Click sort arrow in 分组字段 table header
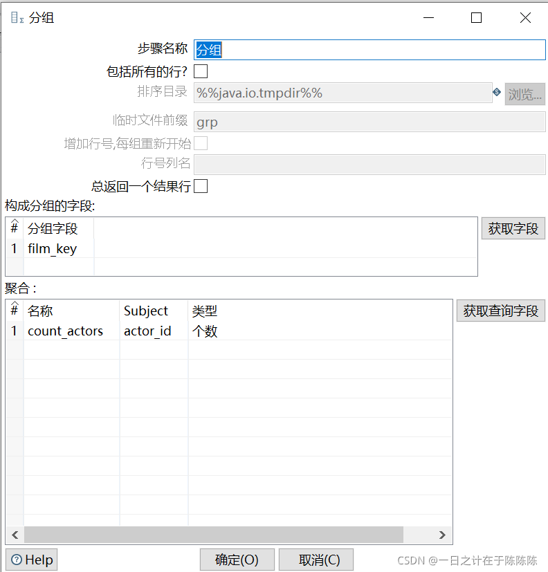This screenshot has height=572, width=548. pyautogui.click(x=15, y=221)
